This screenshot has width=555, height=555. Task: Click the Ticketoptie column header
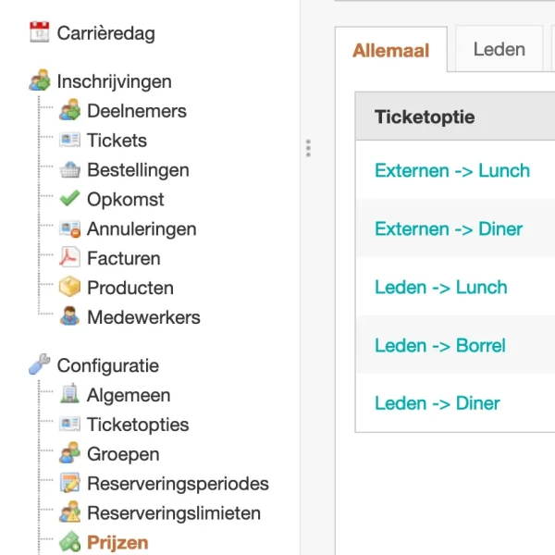(425, 117)
